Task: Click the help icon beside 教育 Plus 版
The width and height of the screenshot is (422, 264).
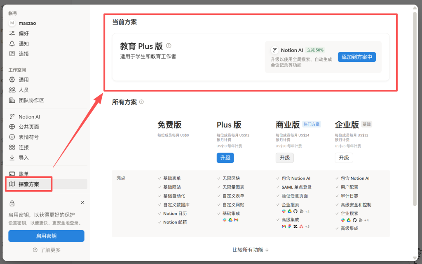Action: [x=169, y=46]
